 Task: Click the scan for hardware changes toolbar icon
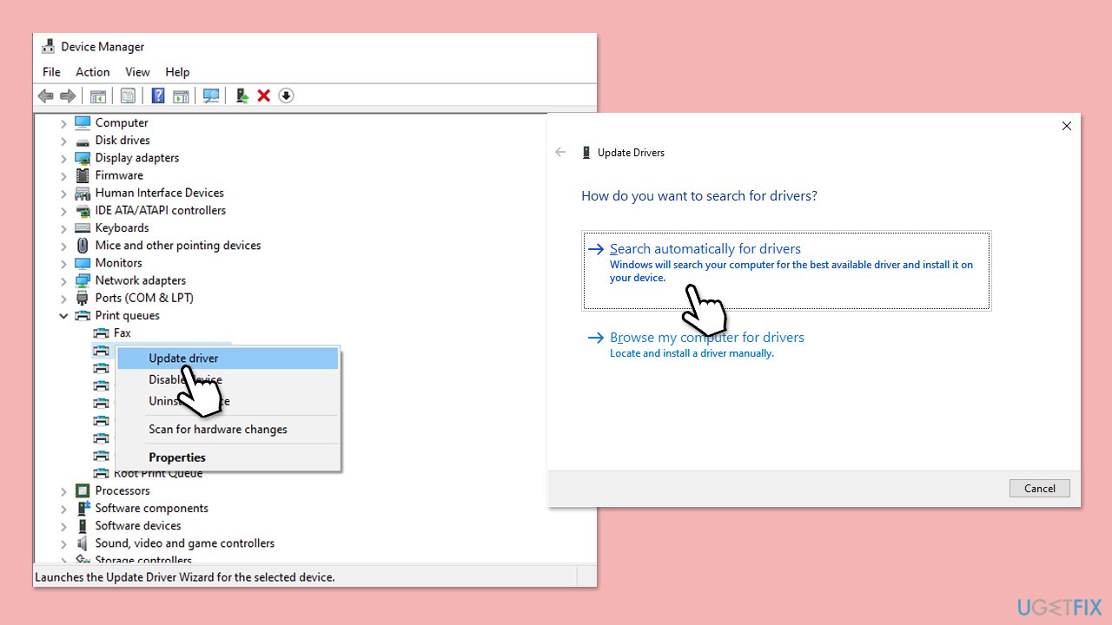pos(210,95)
